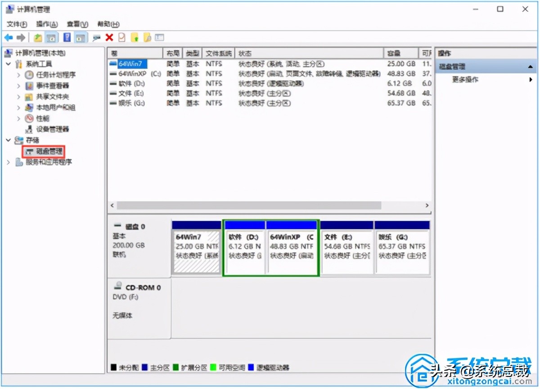Click the red X delete toolbar icon
The image size is (540, 389).
[109, 37]
